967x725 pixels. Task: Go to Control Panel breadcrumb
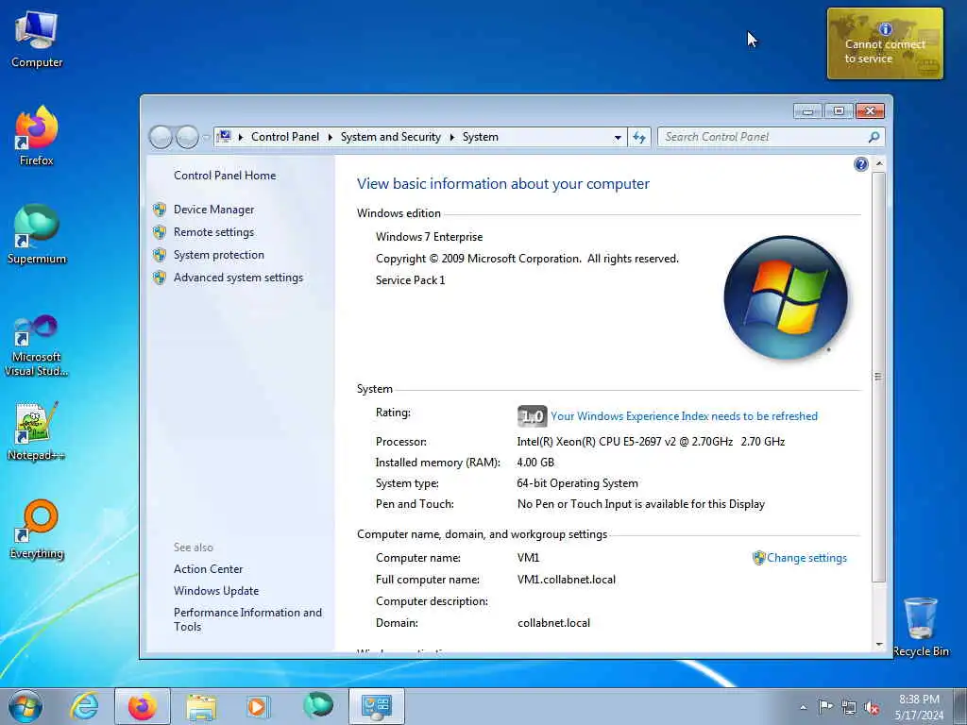tap(285, 137)
